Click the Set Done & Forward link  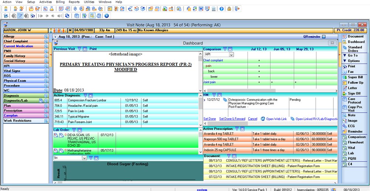[x=232, y=119]
